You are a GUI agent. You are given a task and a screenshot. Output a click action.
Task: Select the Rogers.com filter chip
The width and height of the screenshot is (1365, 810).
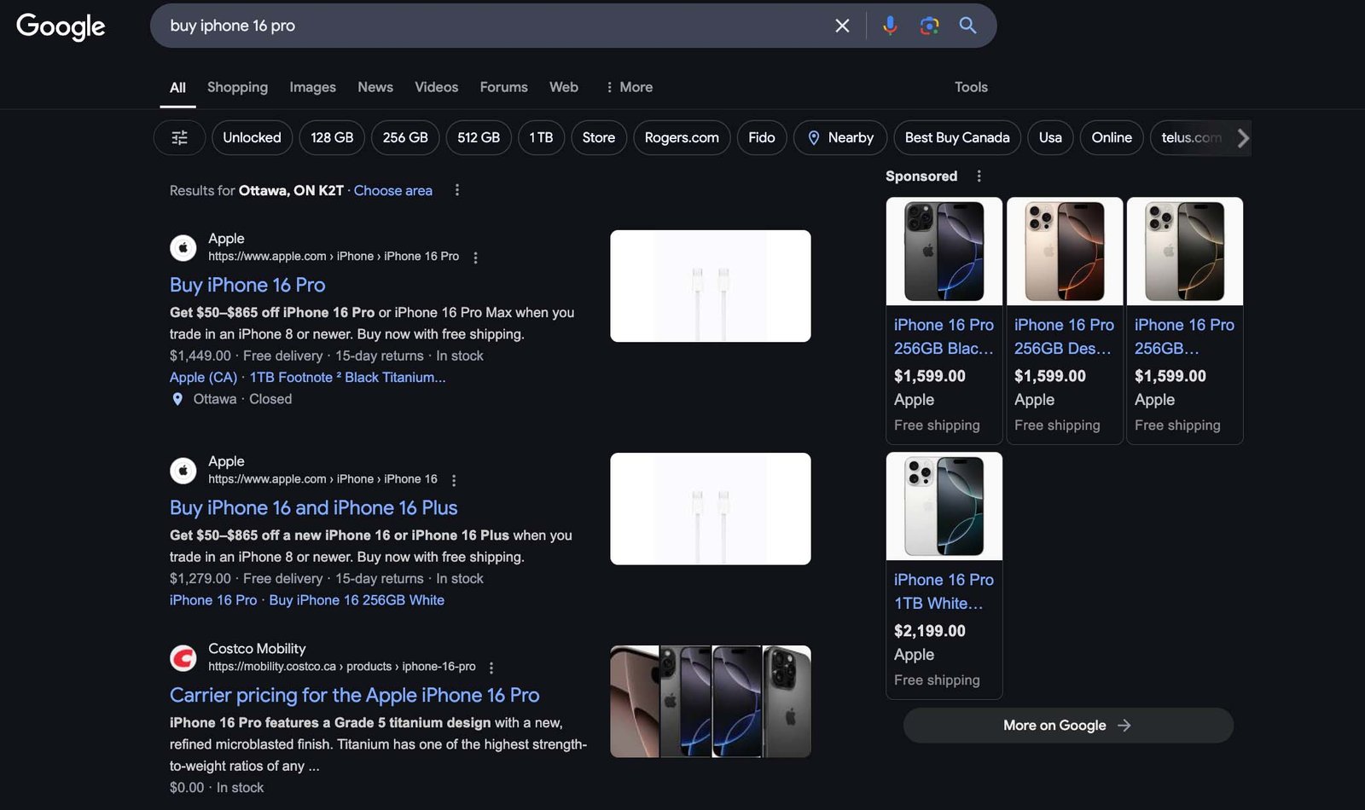pos(682,137)
